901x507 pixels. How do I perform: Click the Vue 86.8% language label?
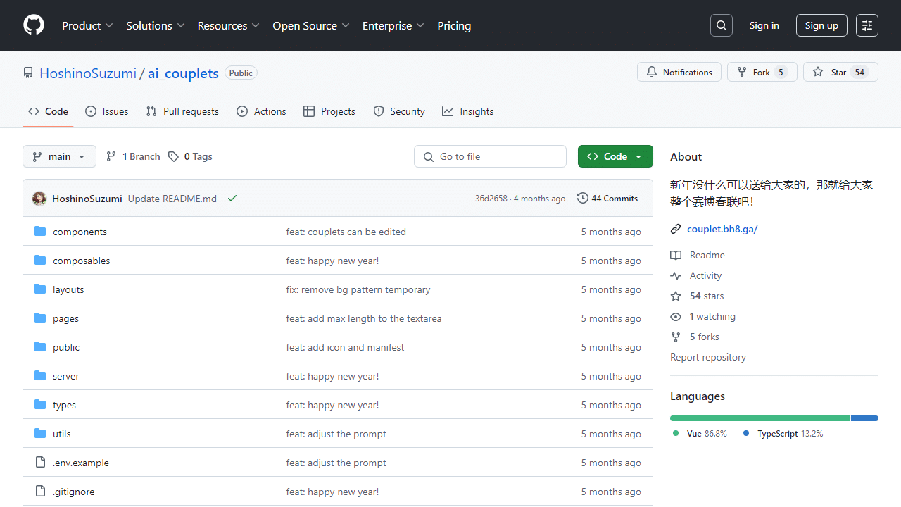[x=700, y=434]
